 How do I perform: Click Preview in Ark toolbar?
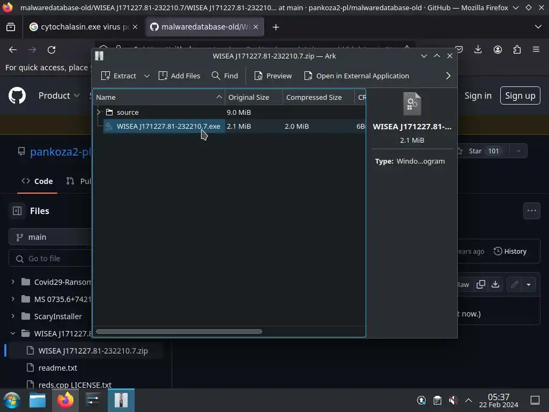click(273, 76)
